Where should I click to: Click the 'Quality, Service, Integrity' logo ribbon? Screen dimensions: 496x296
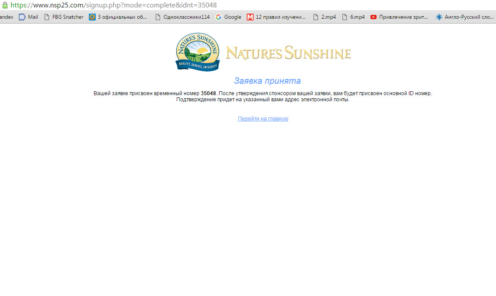[197, 65]
